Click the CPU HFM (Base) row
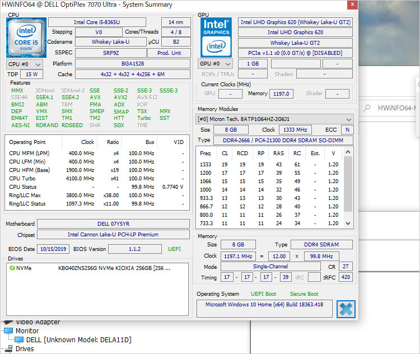 pyautogui.click(x=96, y=170)
